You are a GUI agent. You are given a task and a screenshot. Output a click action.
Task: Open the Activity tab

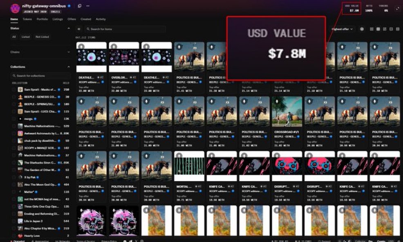tap(101, 19)
